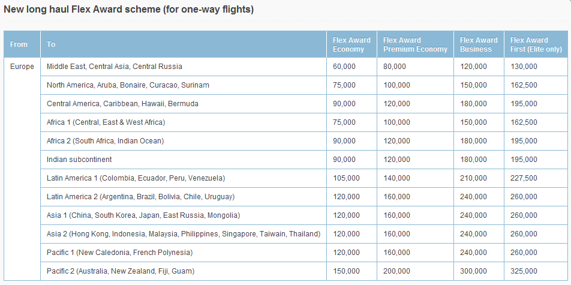Screen dimensions: 571x285
Task: Click the 'To' column header
Action: click(52, 44)
